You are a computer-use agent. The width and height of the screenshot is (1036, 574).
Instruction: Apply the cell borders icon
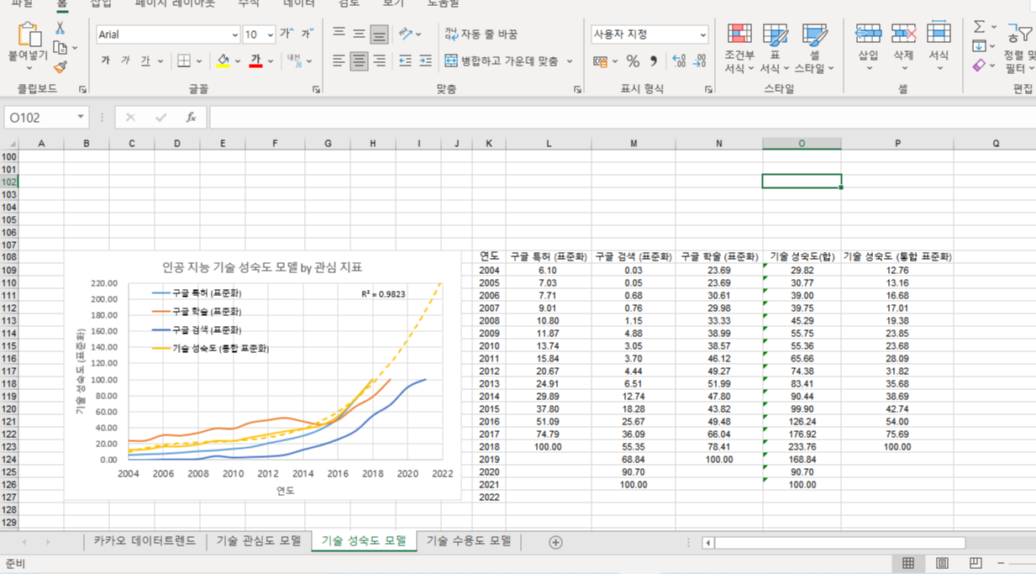pyautogui.click(x=184, y=61)
